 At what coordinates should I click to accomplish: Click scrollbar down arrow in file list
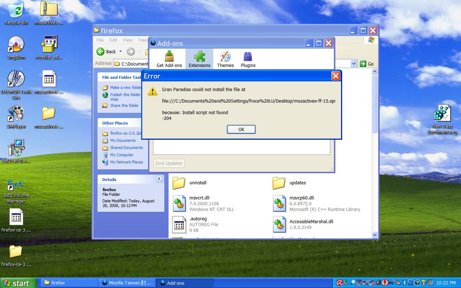point(375,235)
